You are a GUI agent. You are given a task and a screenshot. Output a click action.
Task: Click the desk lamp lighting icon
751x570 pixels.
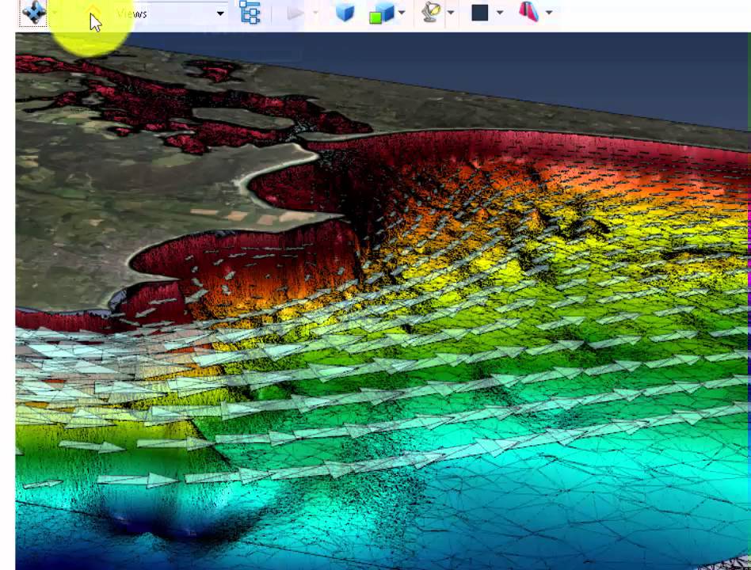click(x=431, y=12)
